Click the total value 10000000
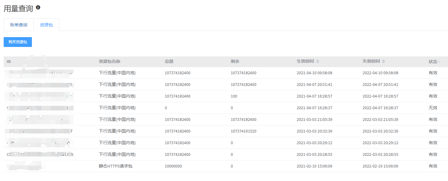 (x=173, y=166)
